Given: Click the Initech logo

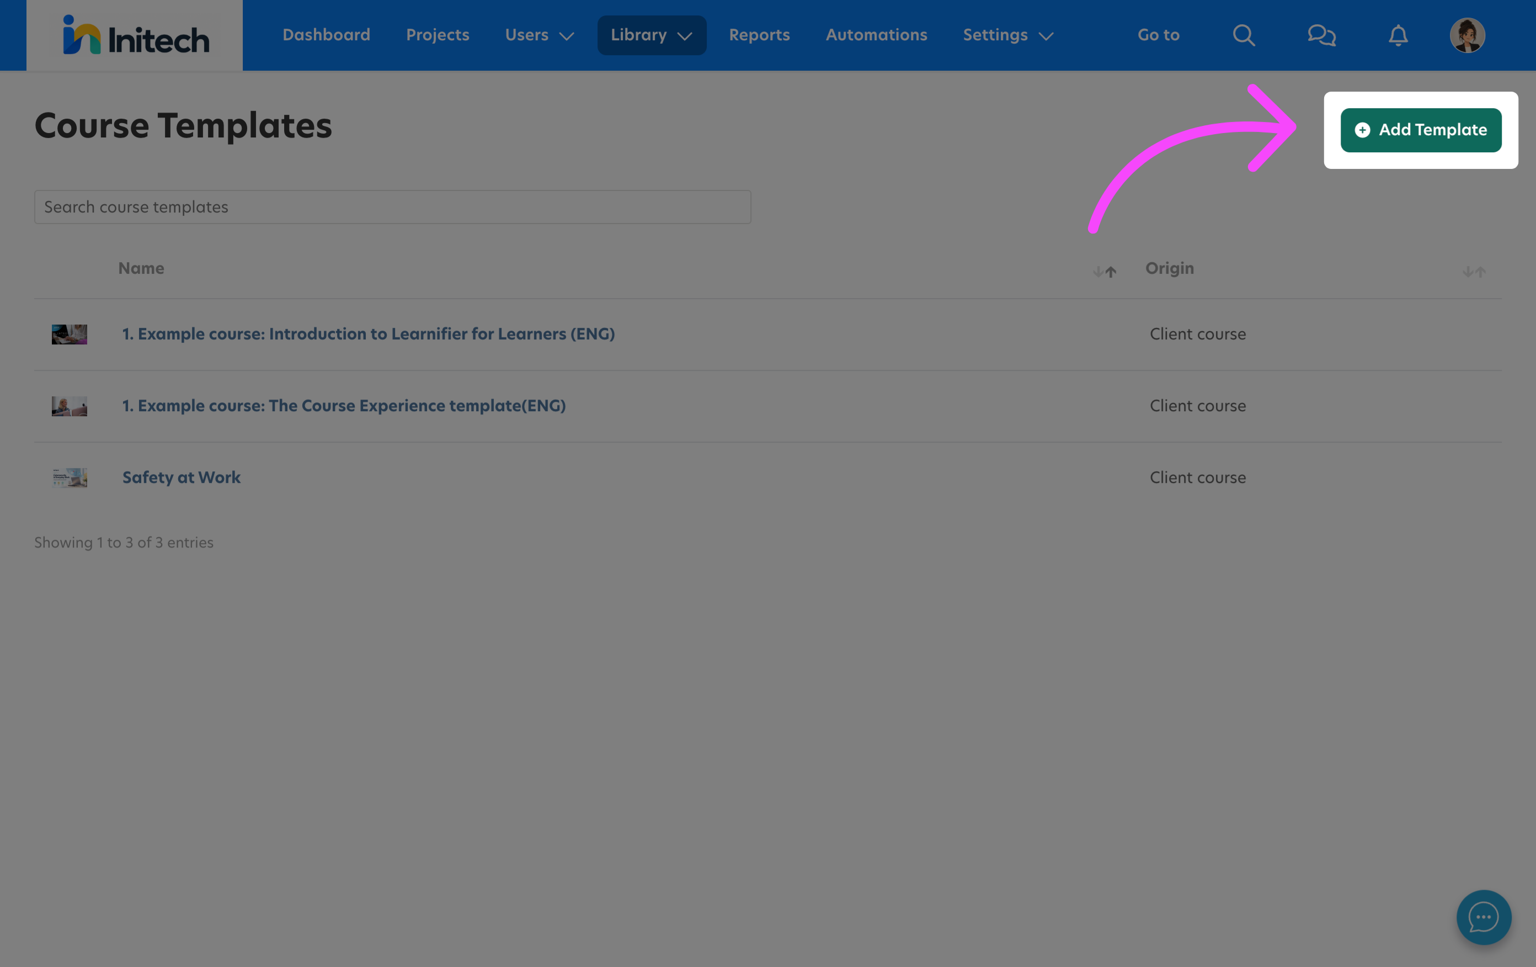Looking at the screenshot, I should (x=135, y=36).
